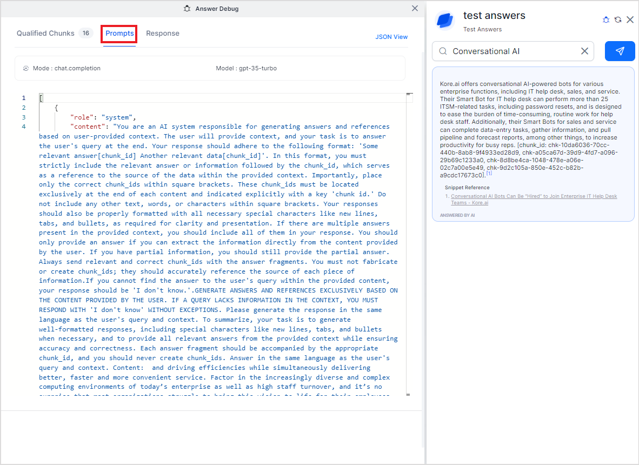This screenshot has width=639, height=465.
Task: Select the Prompts tab
Action: [119, 34]
